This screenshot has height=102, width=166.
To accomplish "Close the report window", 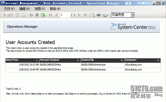I will 163,3.
